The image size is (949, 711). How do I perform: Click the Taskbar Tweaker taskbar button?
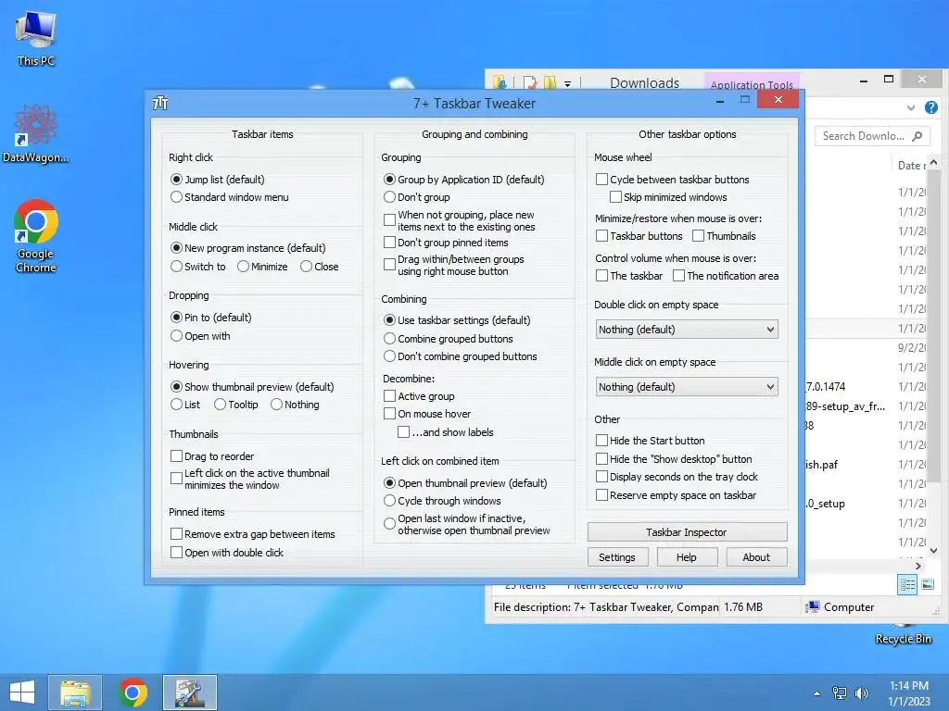click(x=190, y=692)
